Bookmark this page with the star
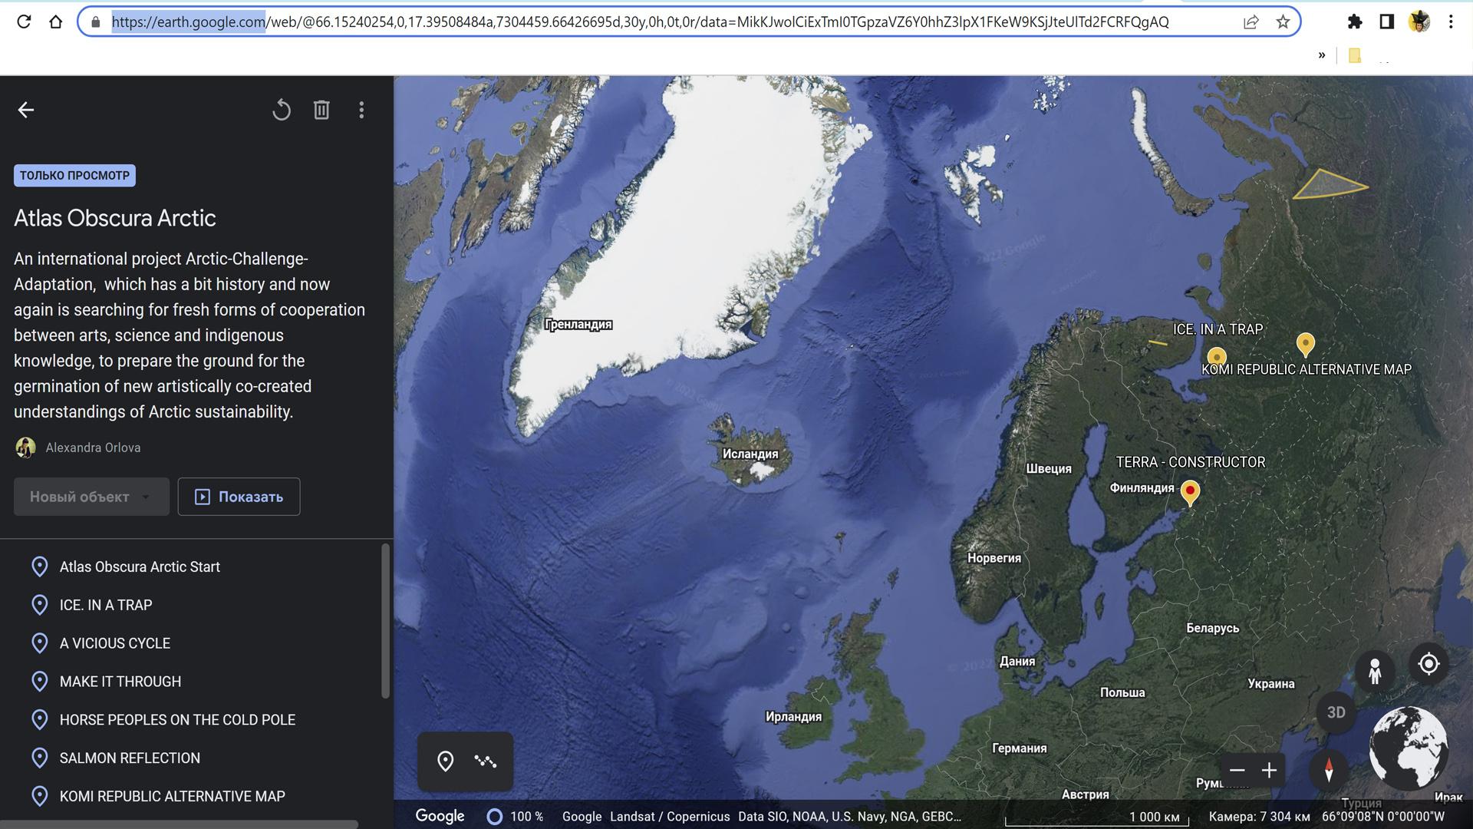Viewport: 1473px width, 829px height. coord(1283,22)
